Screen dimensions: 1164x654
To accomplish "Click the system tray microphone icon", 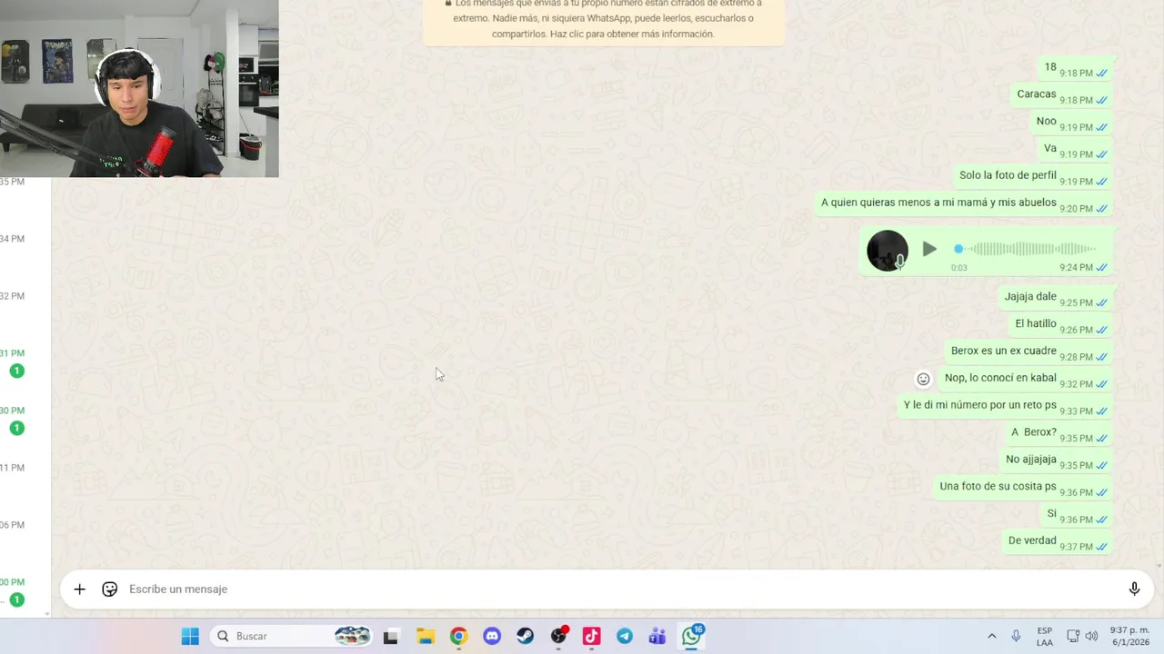I will [x=1016, y=637].
